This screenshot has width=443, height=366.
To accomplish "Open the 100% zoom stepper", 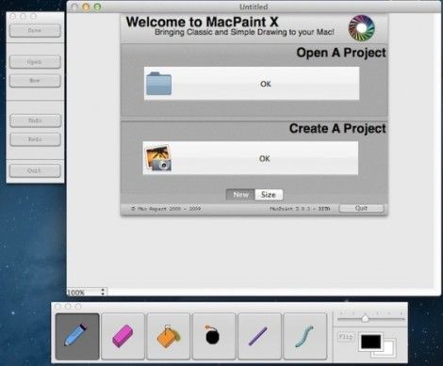I will 103,292.
